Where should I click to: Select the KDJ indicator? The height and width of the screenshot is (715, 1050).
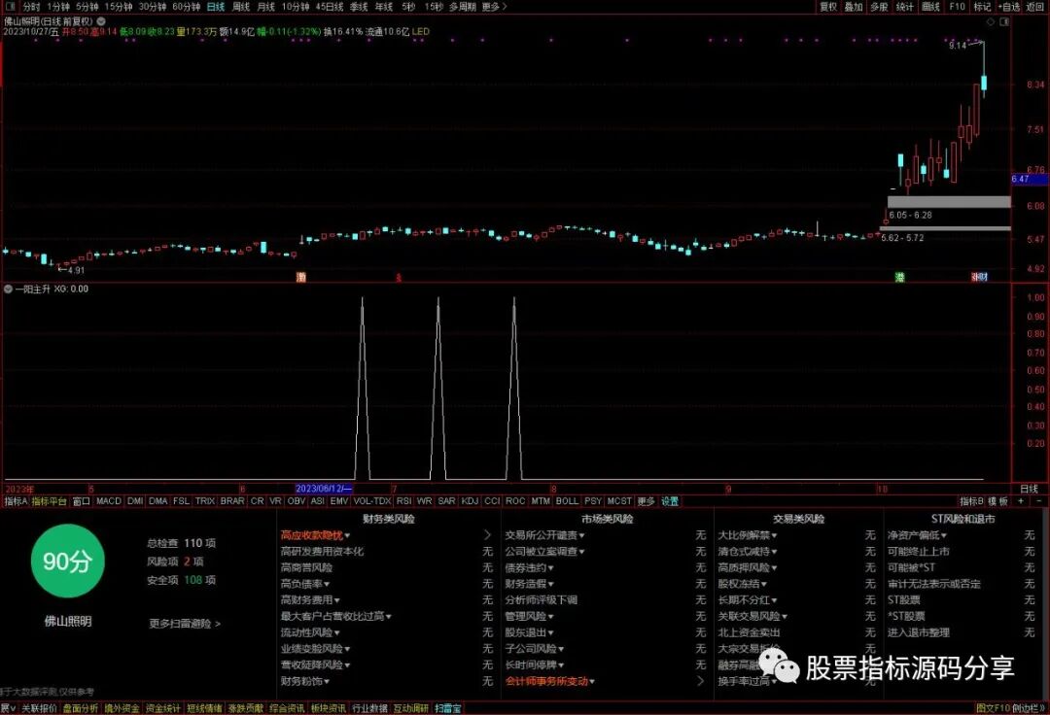471,501
